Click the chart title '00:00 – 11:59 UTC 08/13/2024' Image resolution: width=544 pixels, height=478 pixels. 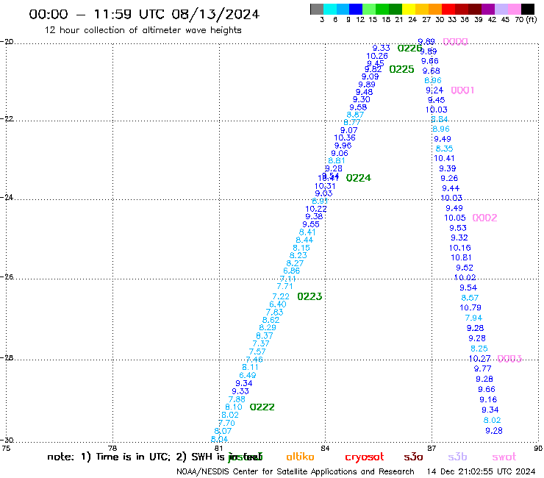click(x=144, y=14)
